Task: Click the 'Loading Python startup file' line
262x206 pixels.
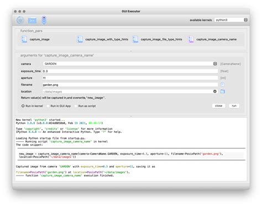Action: click(51, 138)
